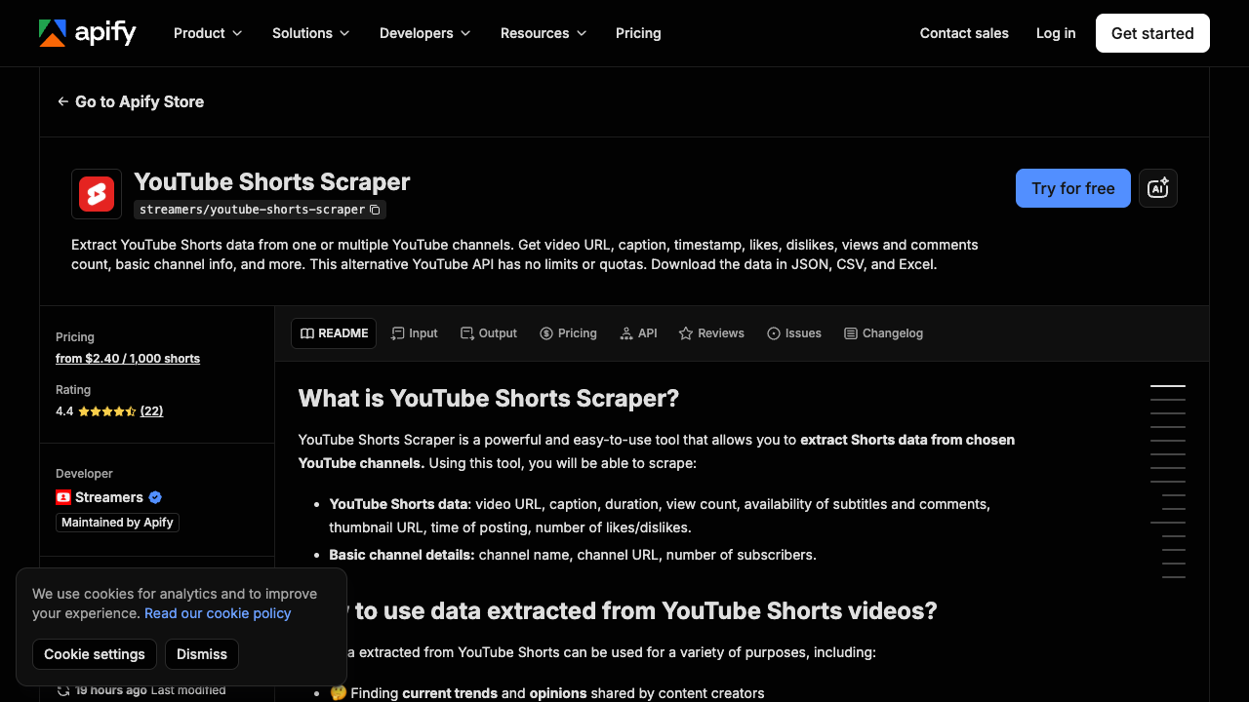The image size is (1249, 702).
Task: Select the README tab
Action: point(335,333)
